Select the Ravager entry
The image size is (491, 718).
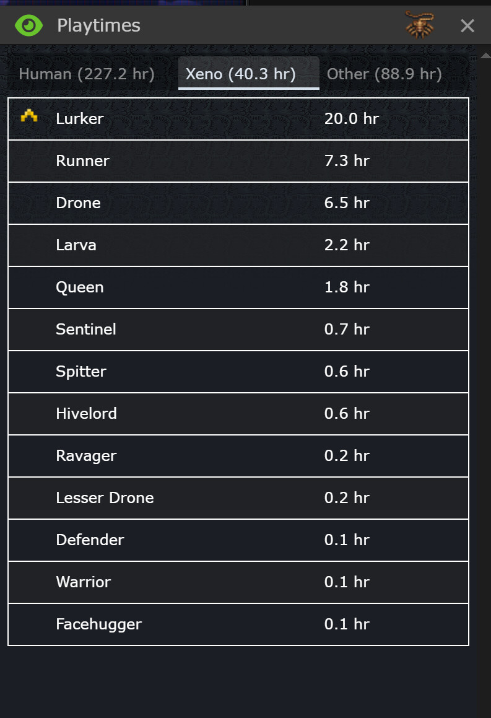pyautogui.click(x=238, y=456)
